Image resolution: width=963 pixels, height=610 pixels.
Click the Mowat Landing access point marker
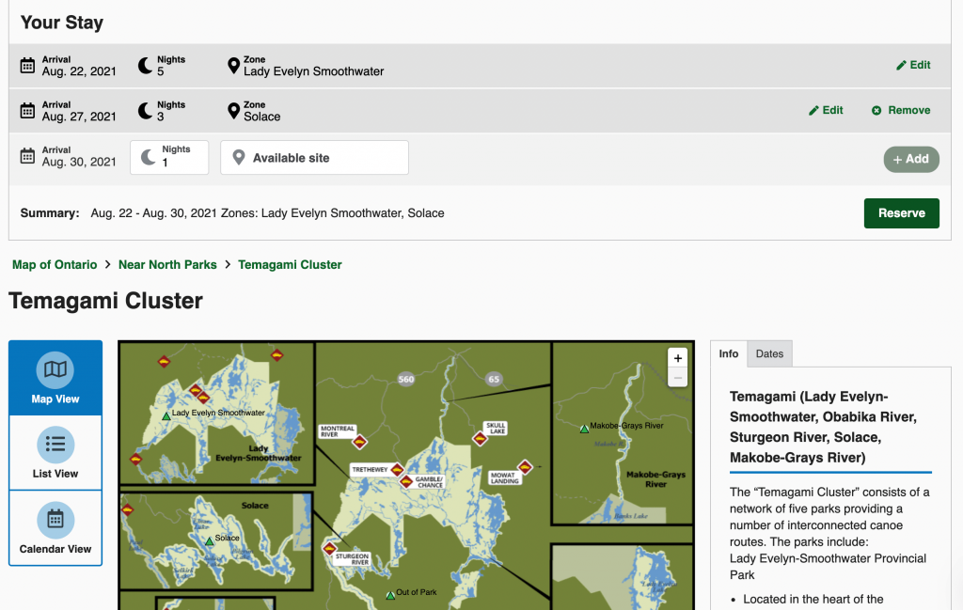pyautogui.click(x=525, y=467)
